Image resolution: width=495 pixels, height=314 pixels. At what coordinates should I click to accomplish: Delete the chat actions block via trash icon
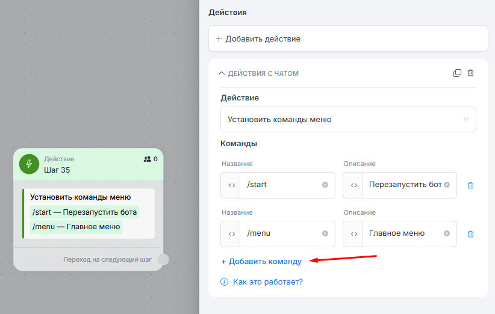click(x=470, y=73)
